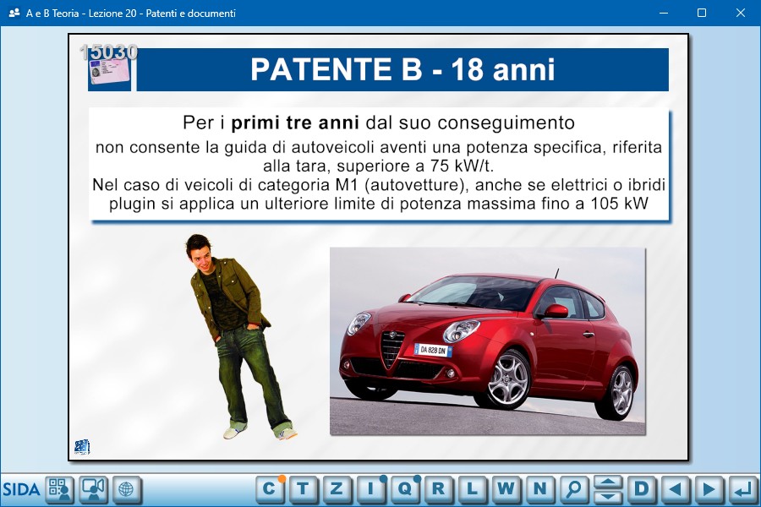The height and width of the screenshot is (507, 761).
Task: Click the return enter arrow icon
Action: click(x=743, y=488)
